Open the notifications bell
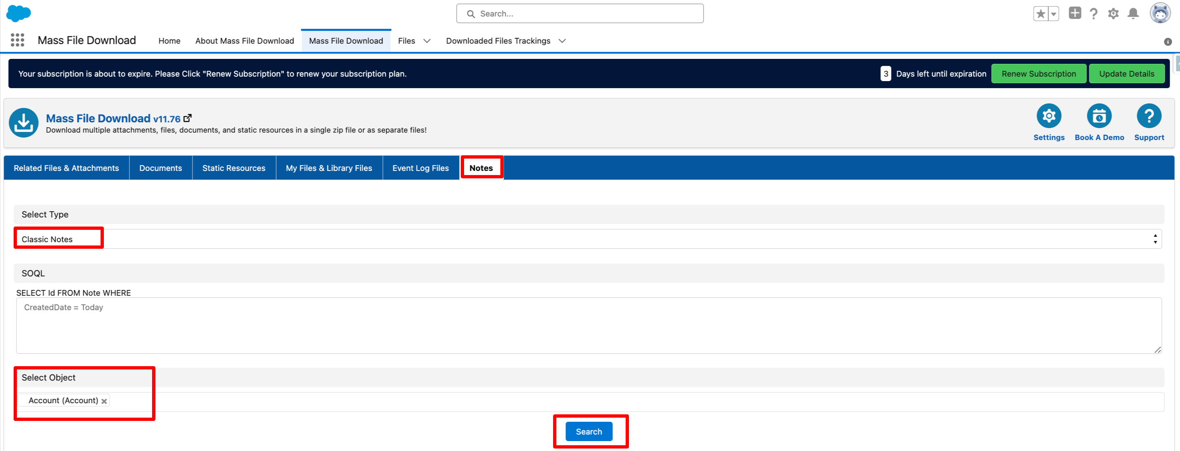Screen dimensions: 1180x451 [x=1133, y=14]
